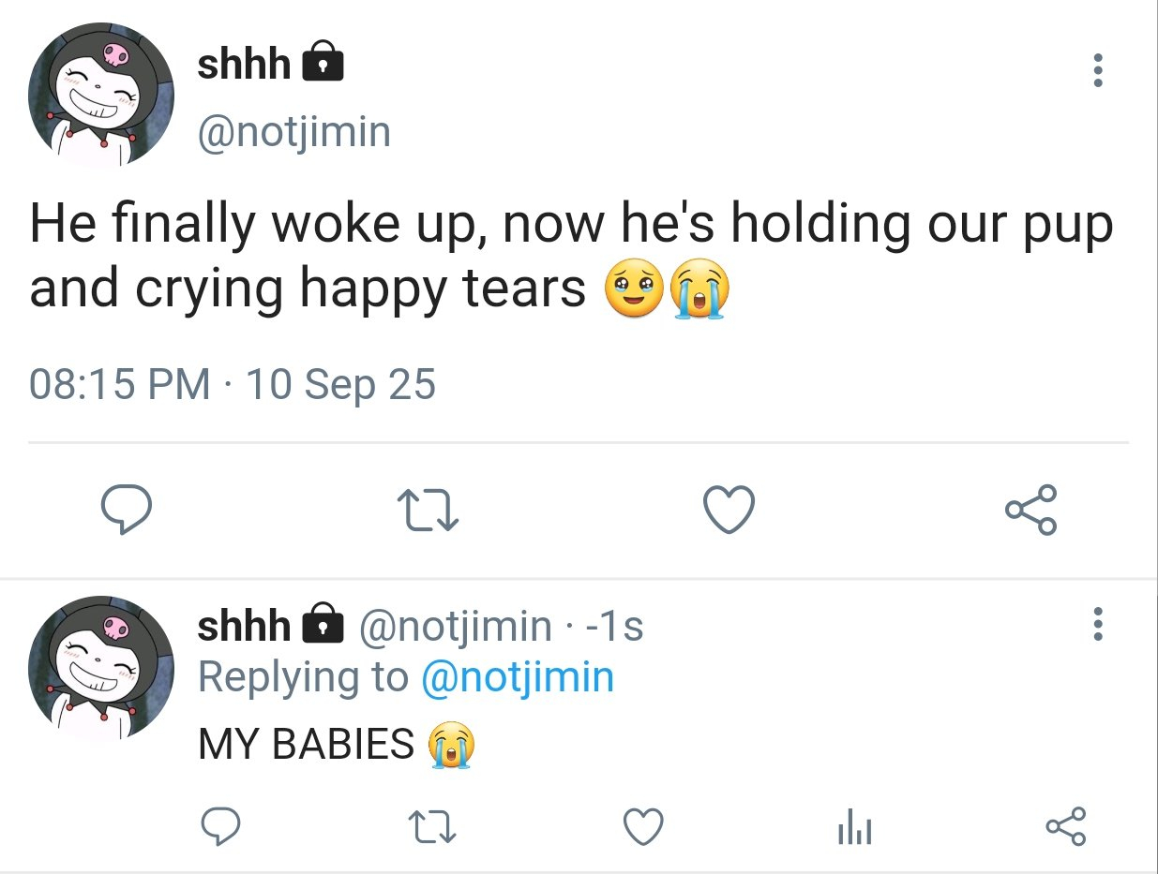Screen dimensions: 1158x874
Task: Click the shhh display name on the main tweet
Action: [x=244, y=65]
